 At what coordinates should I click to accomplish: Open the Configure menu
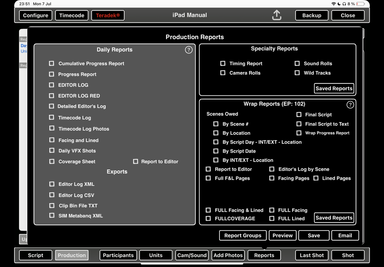coord(36,15)
